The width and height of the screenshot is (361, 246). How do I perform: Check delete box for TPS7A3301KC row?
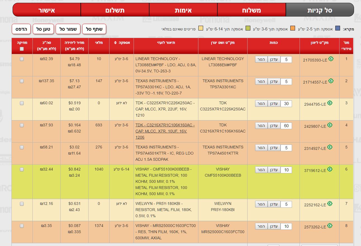click(22, 81)
